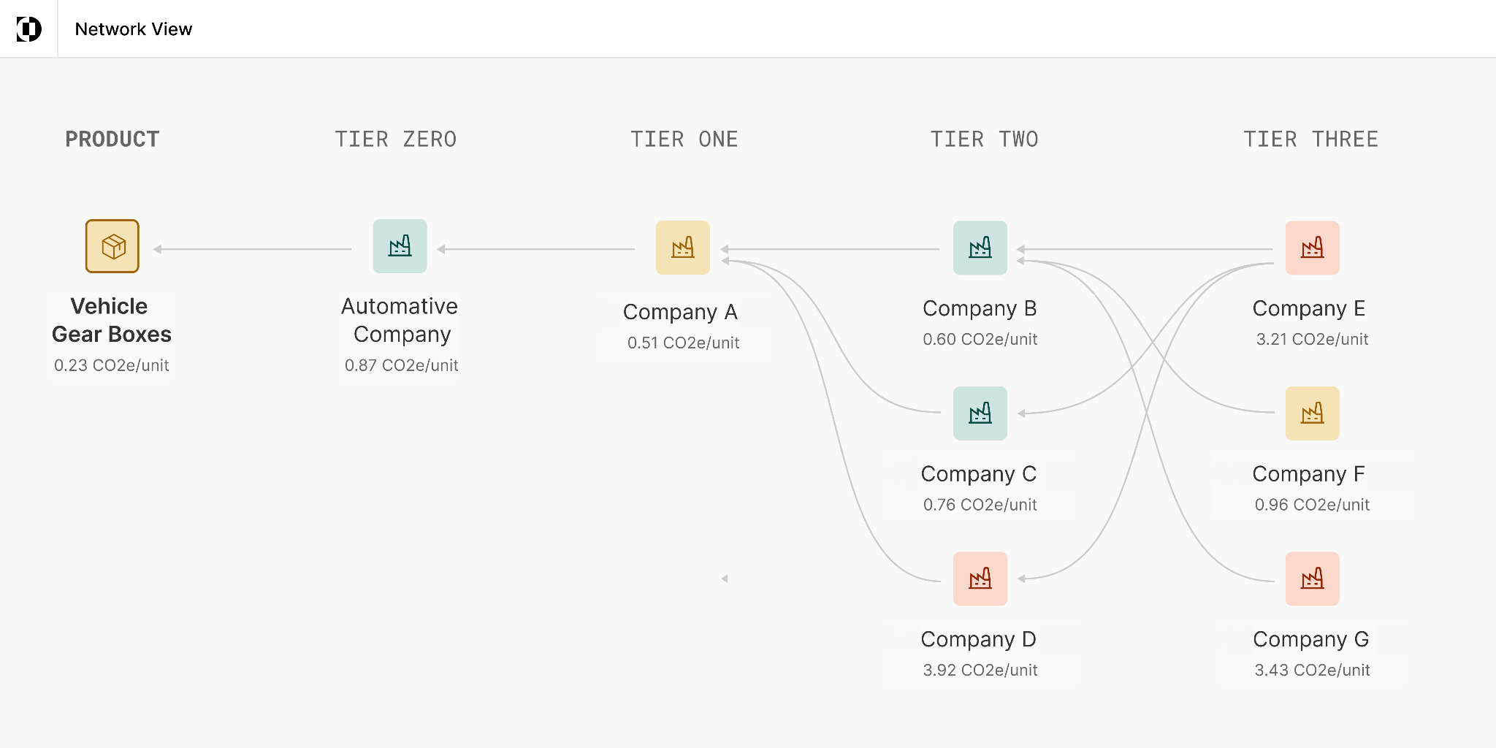Select the Company F factory node
Image resolution: width=1496 pixels, height=748 pixels.
click(x=1312, y=413)
